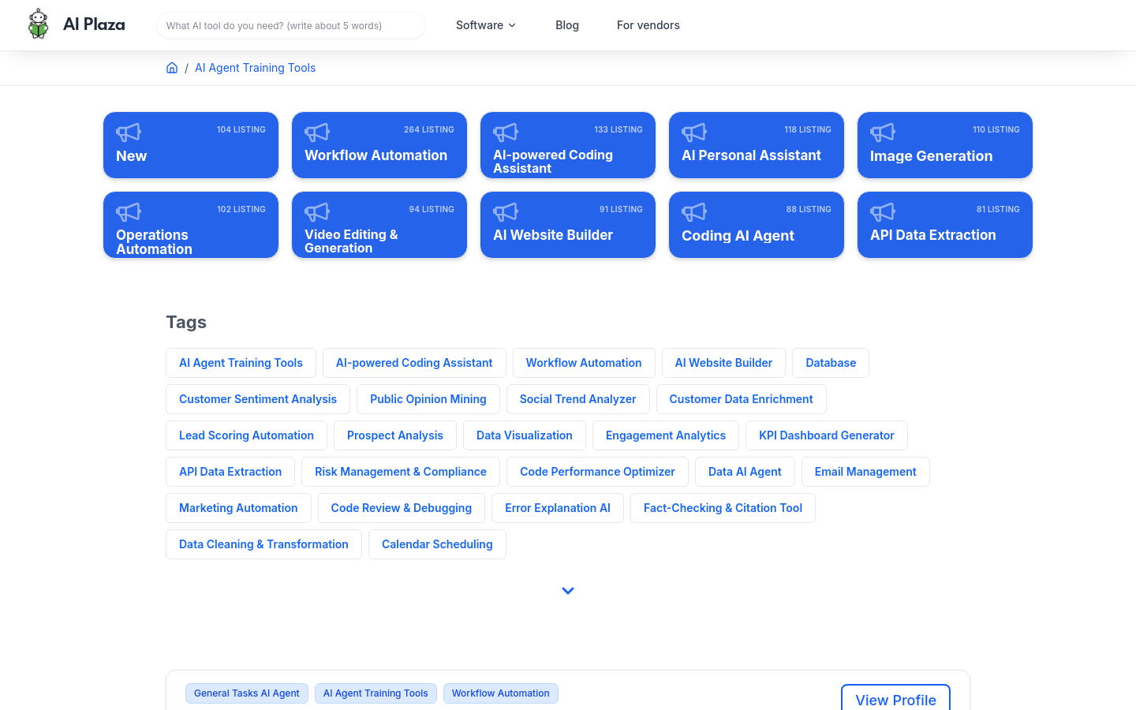Select the Data AI Agent tag

click(745, 472)
